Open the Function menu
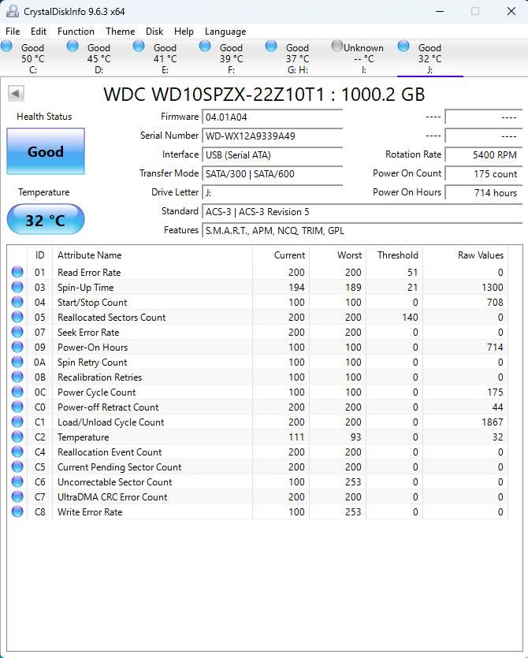The width and height of the screenshot is (528, 658). coord(76,32)
